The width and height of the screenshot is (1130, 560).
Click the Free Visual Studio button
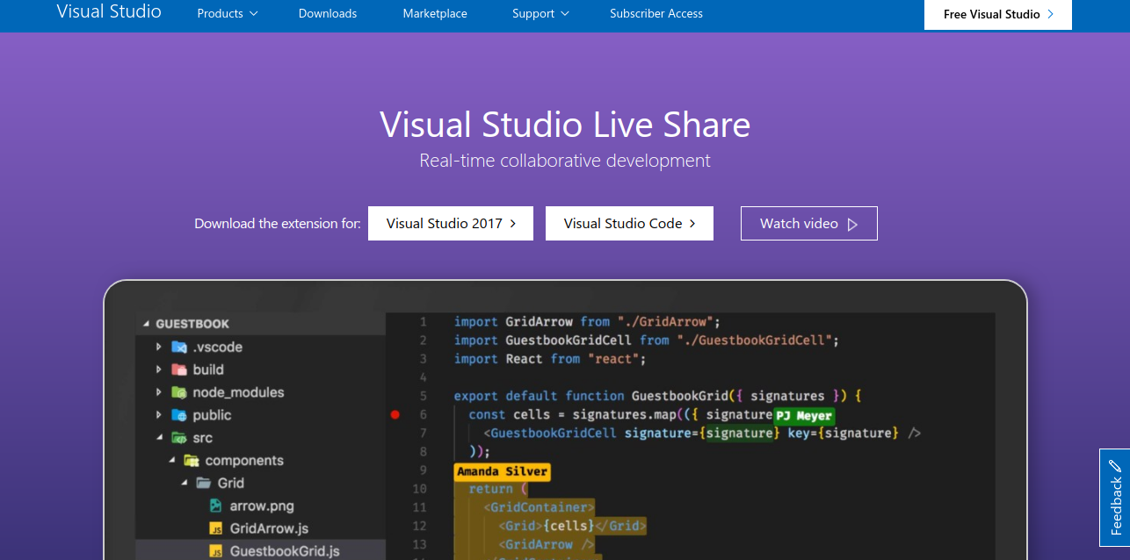pos(998,14)
